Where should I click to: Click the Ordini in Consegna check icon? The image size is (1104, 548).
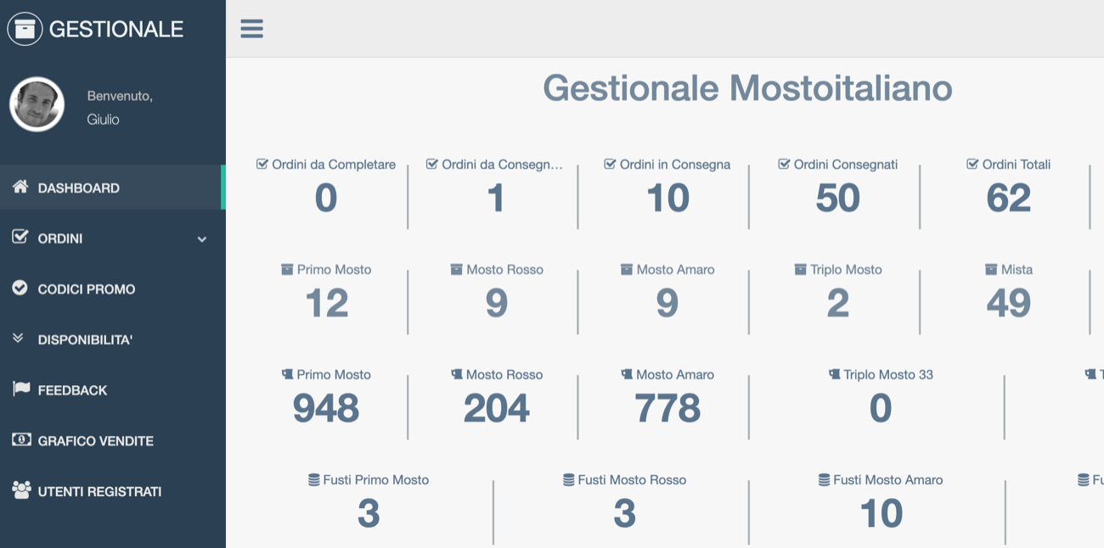pyautogui.click(x=610, y=165)
